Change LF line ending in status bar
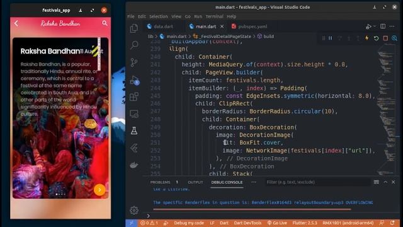 click(x=212, y=223)
